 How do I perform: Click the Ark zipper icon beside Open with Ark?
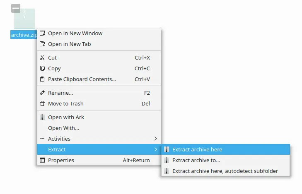point(42,117)
